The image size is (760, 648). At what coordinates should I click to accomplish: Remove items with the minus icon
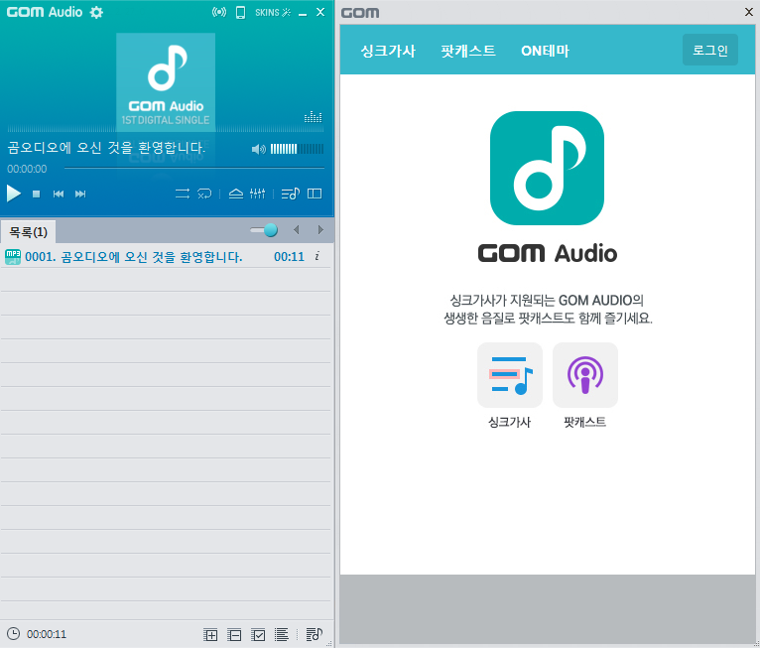click(234, 634)
